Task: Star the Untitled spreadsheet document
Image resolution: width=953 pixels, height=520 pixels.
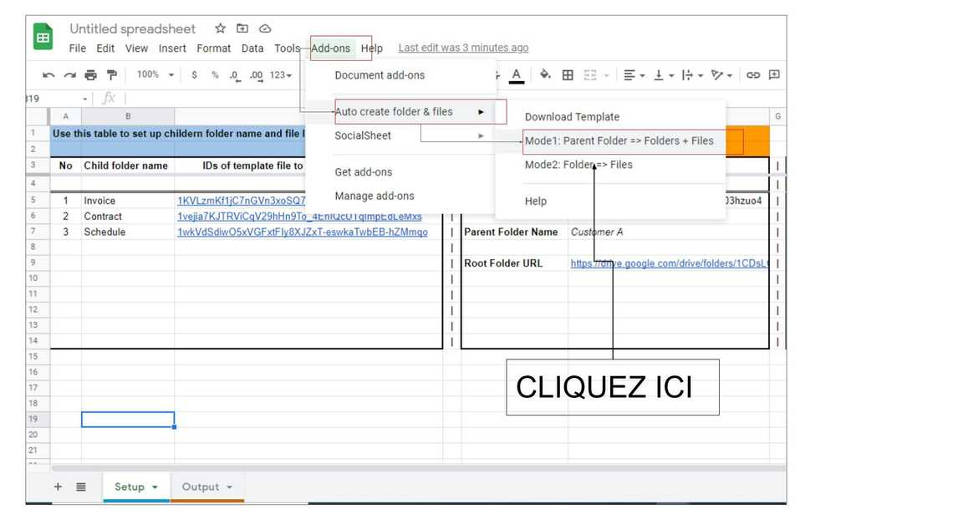Action: pos(220,28)
